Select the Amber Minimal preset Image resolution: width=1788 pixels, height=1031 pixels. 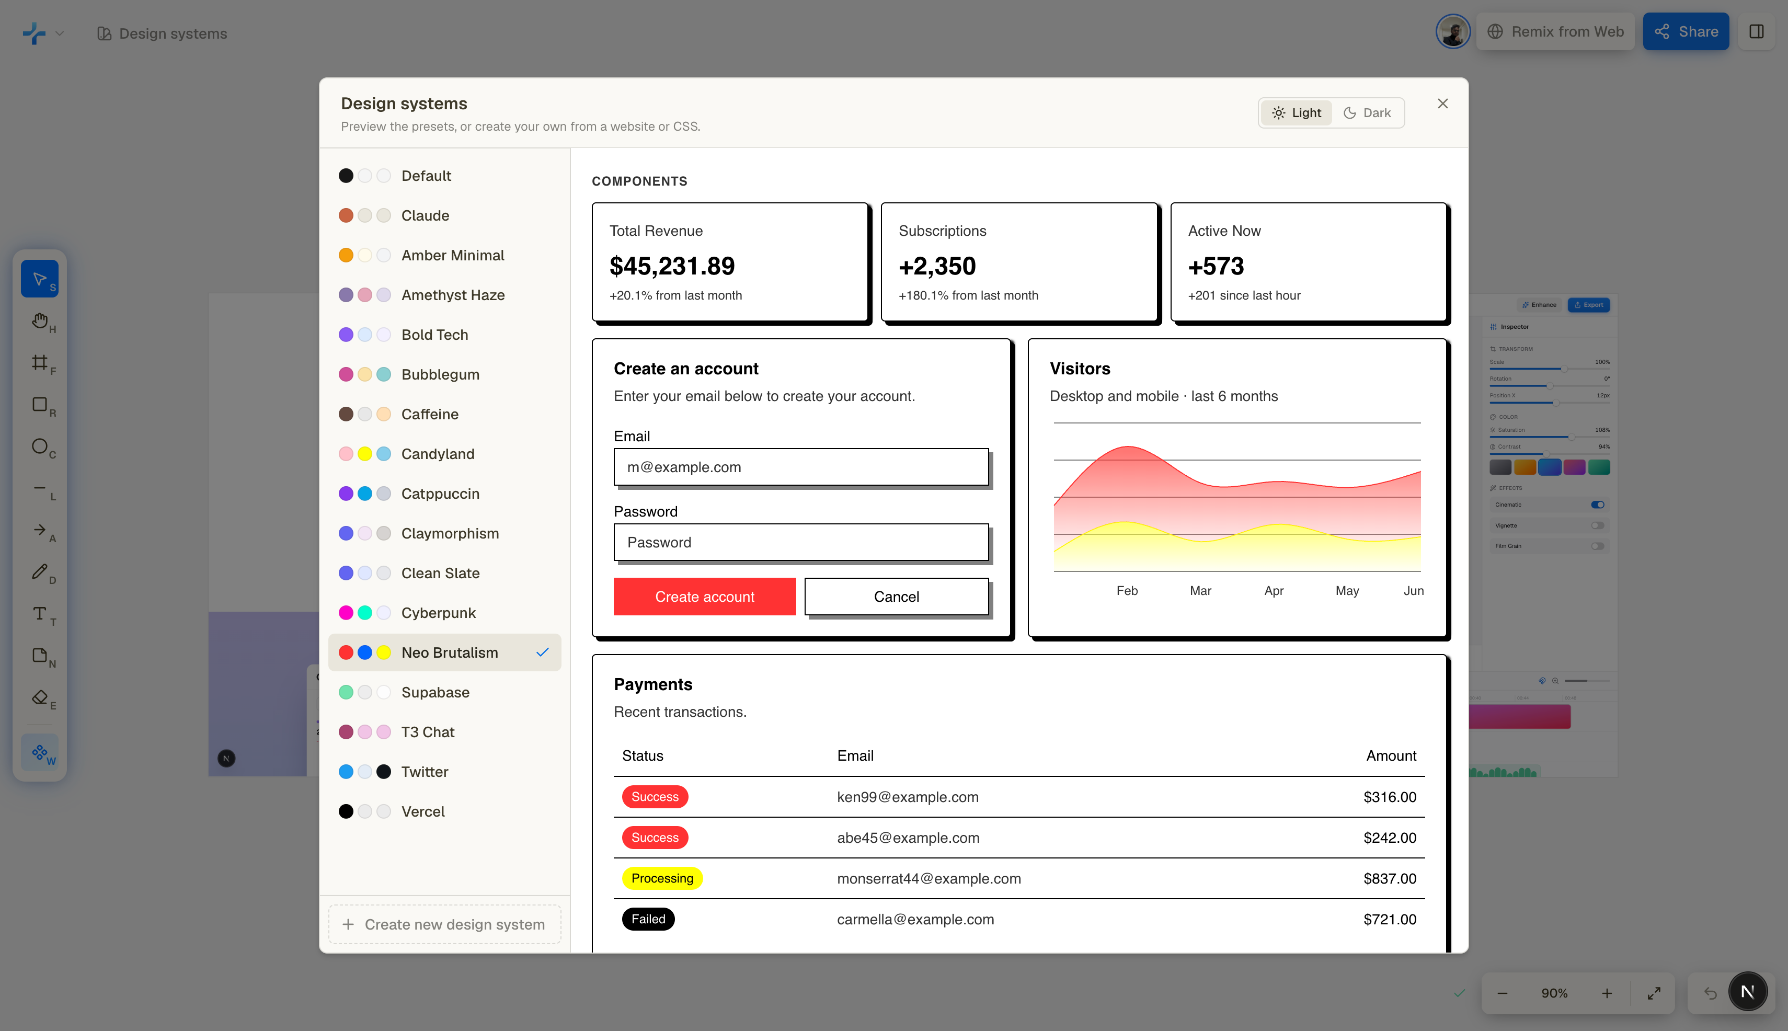click(445, 255)
